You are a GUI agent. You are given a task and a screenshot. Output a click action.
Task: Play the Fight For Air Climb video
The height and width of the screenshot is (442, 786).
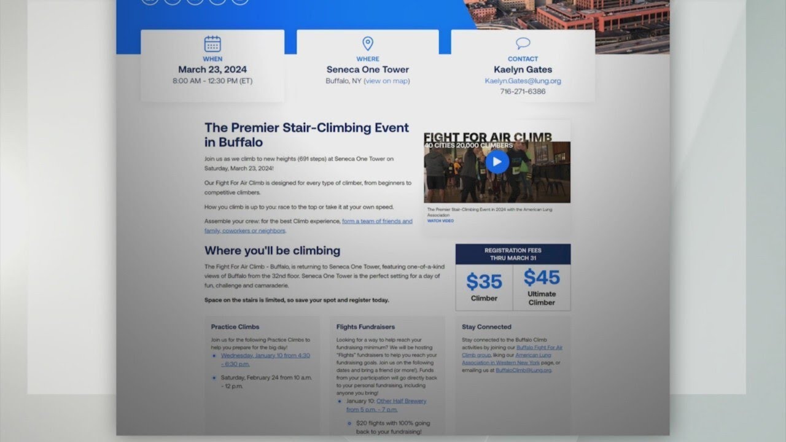point(497,162)
